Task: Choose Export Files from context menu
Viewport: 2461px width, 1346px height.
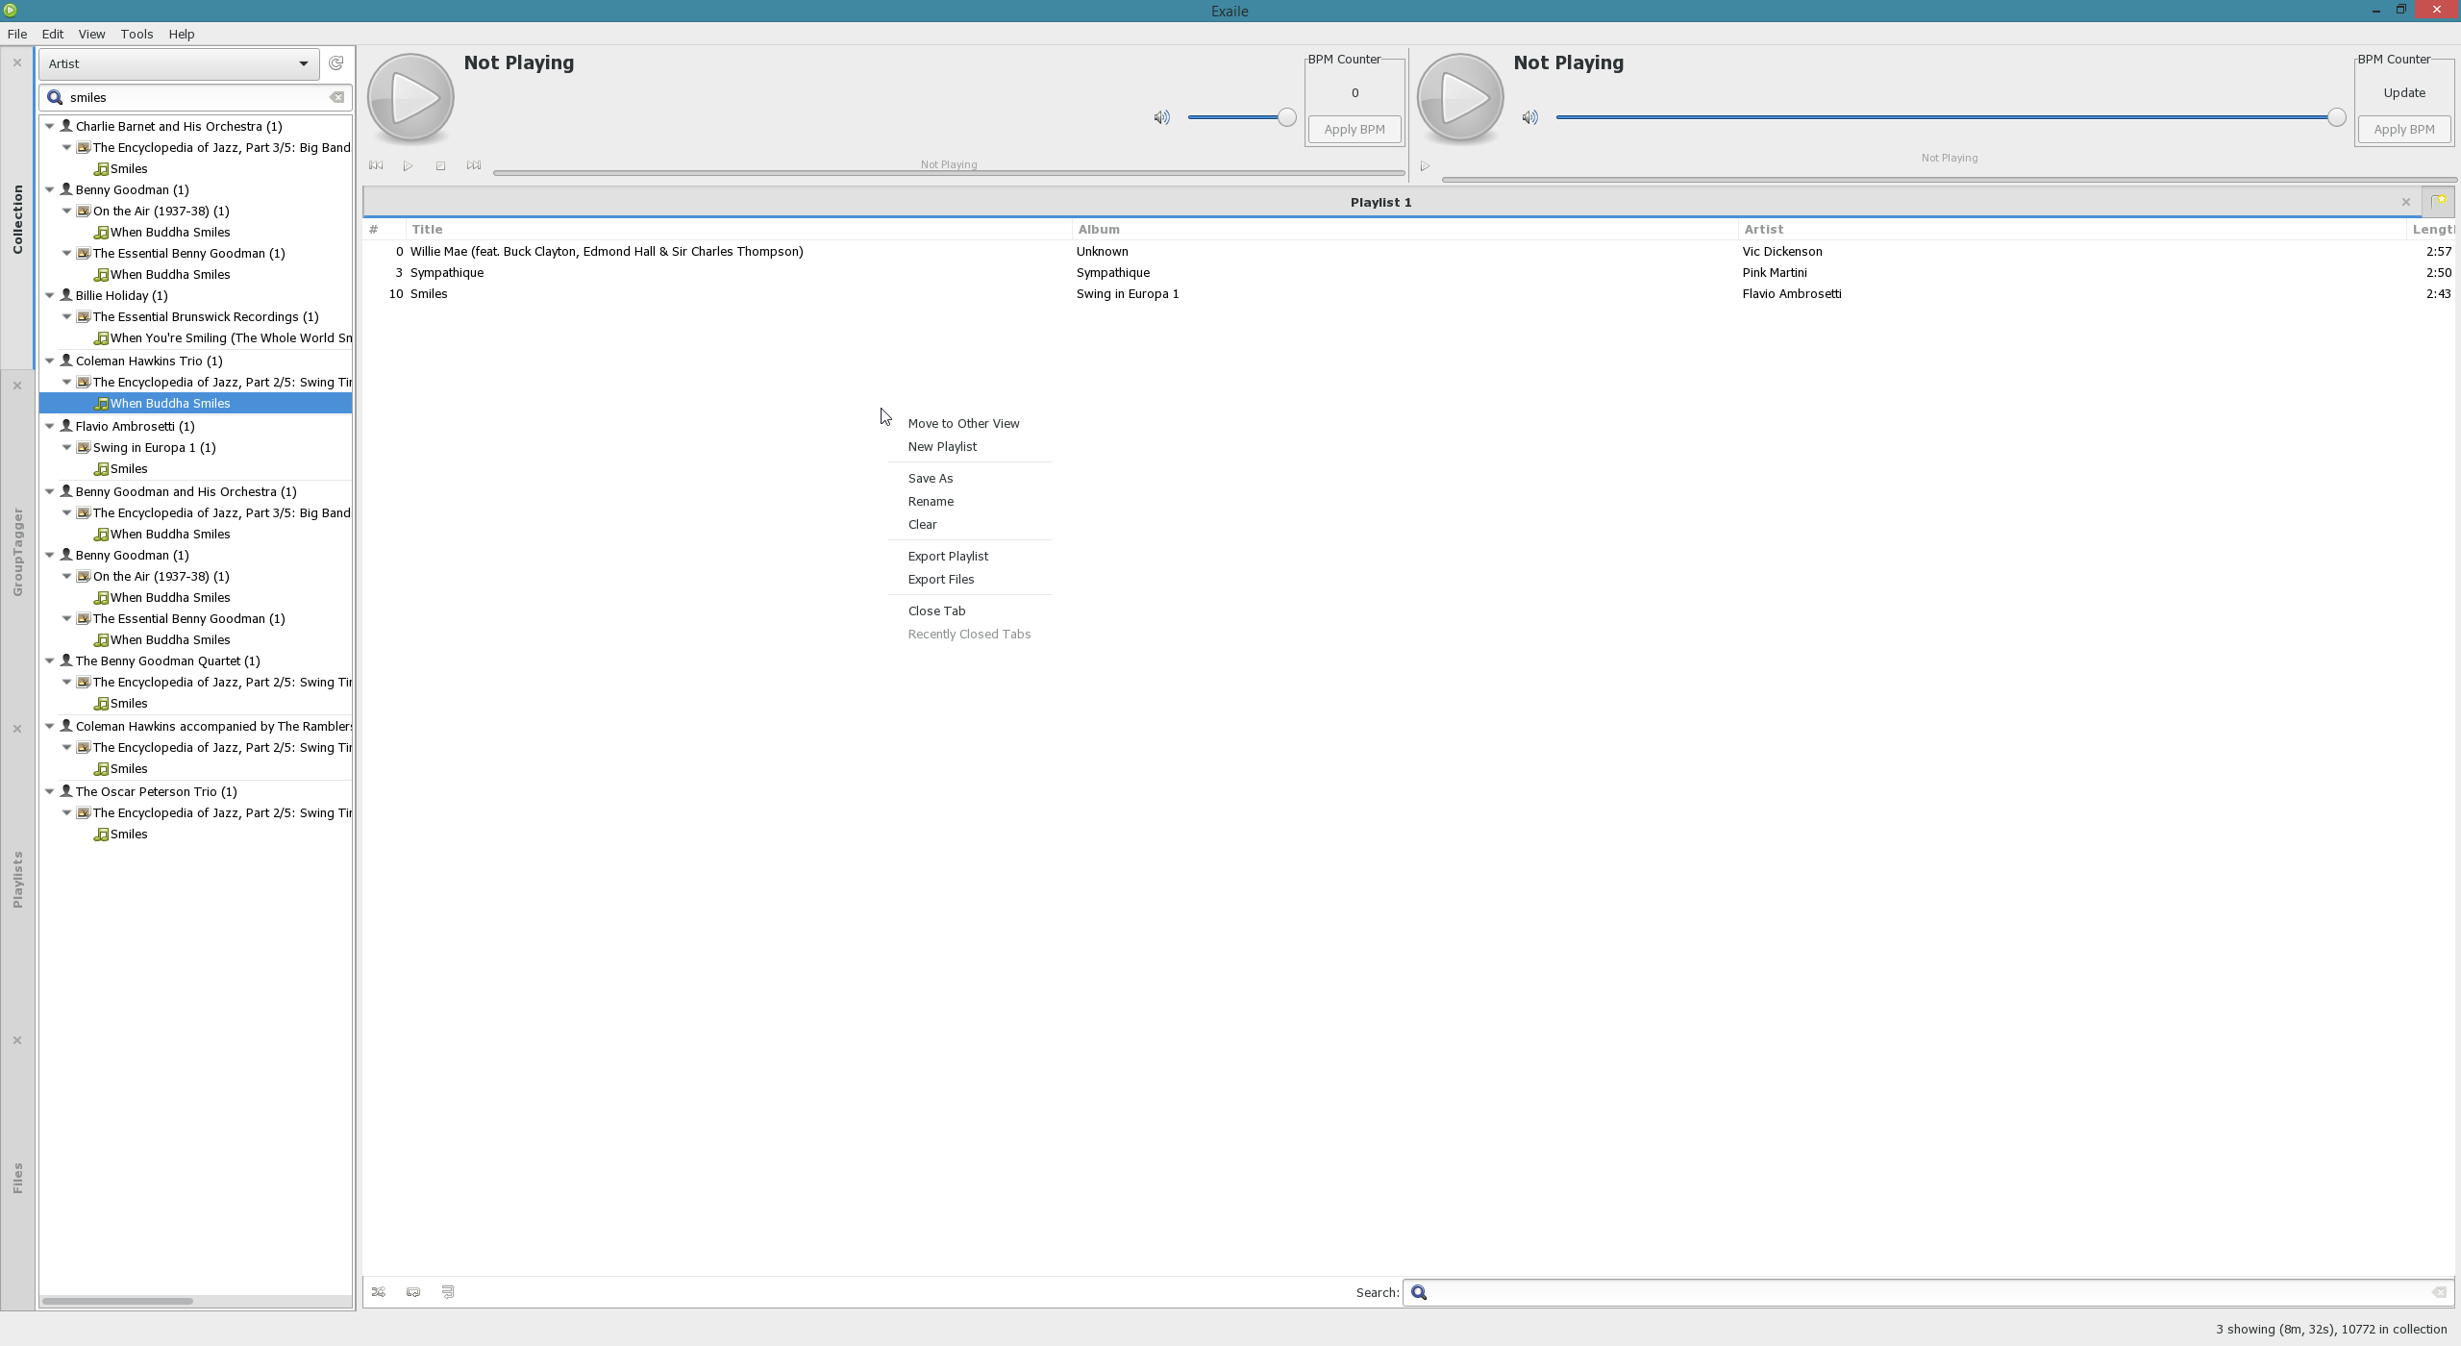Action: [969, 579]
